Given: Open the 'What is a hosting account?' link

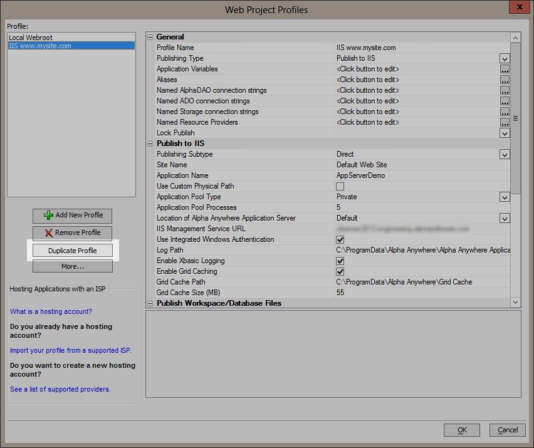Looking at the screenshot, I should [51, 311].
